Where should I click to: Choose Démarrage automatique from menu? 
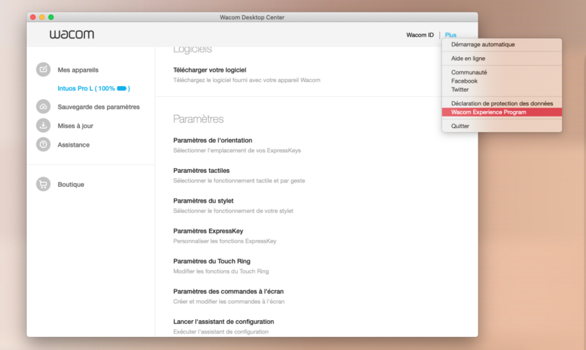[501, 45]
